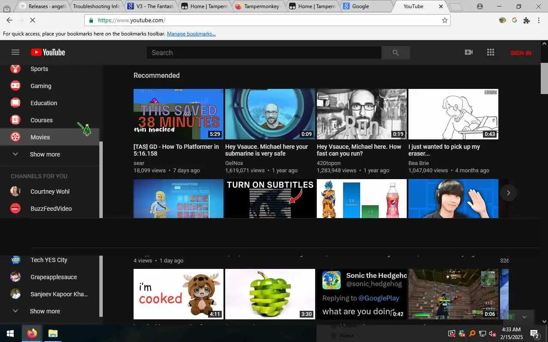Bookmark this page with the star

pos(444,20)
